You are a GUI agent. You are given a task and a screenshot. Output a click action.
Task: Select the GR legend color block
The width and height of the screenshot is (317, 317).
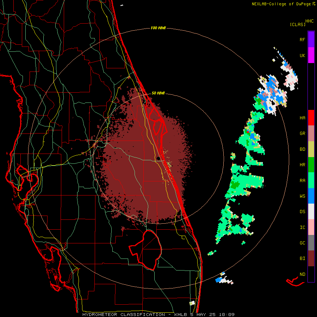(311, 133)
